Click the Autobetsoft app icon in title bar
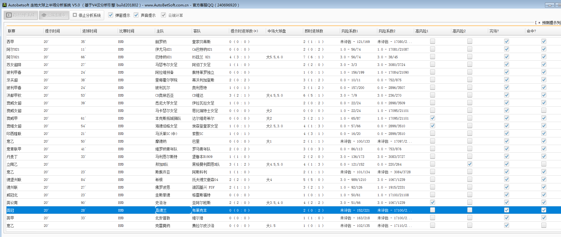This screenshot has width=561, height=237. point(4,5)
